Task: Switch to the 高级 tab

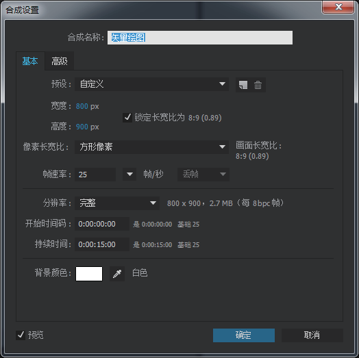Action: [x=60, y=61]
